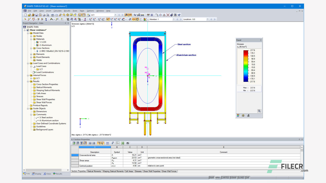Click the Redo arrow icon
Viewport: 326px width, 183px height.
(56, 15)
